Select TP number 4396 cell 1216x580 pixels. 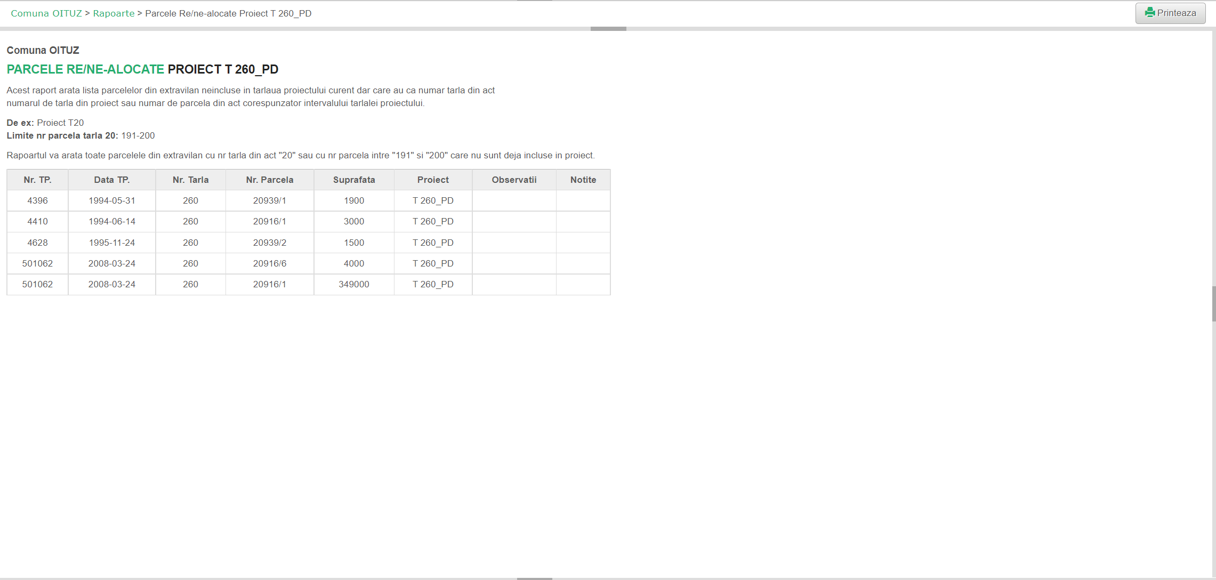click(37, 201)
